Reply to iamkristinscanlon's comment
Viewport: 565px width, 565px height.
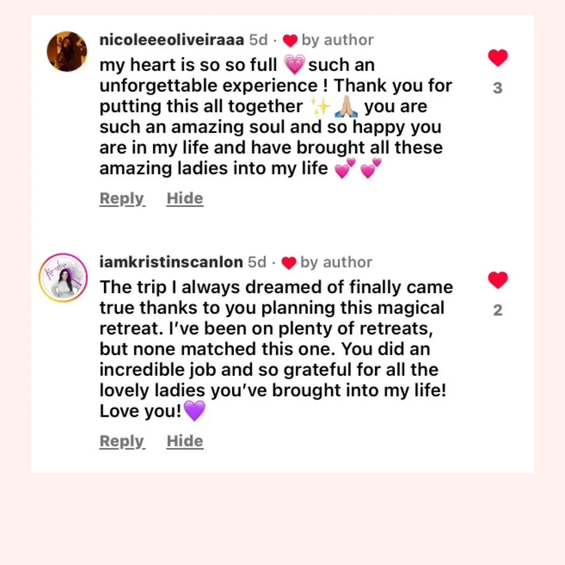point(121,442)
